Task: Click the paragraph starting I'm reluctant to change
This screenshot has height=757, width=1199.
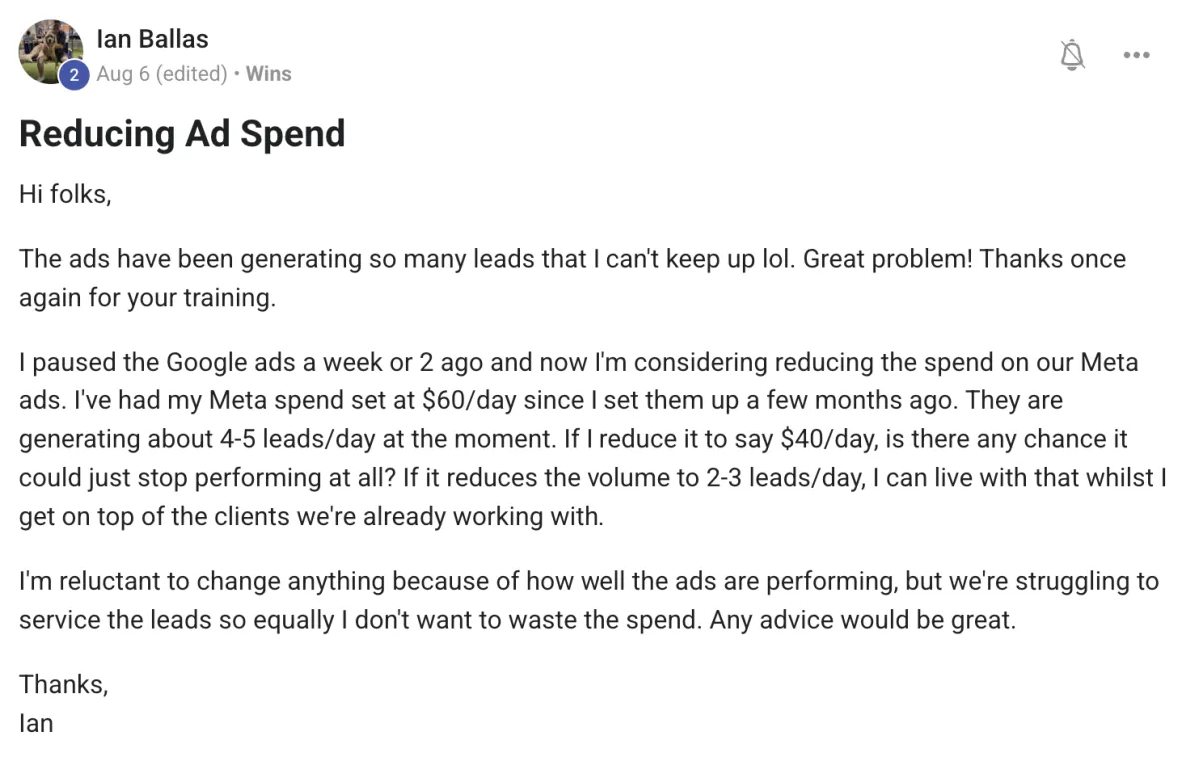Action: (x=589, y=601)
